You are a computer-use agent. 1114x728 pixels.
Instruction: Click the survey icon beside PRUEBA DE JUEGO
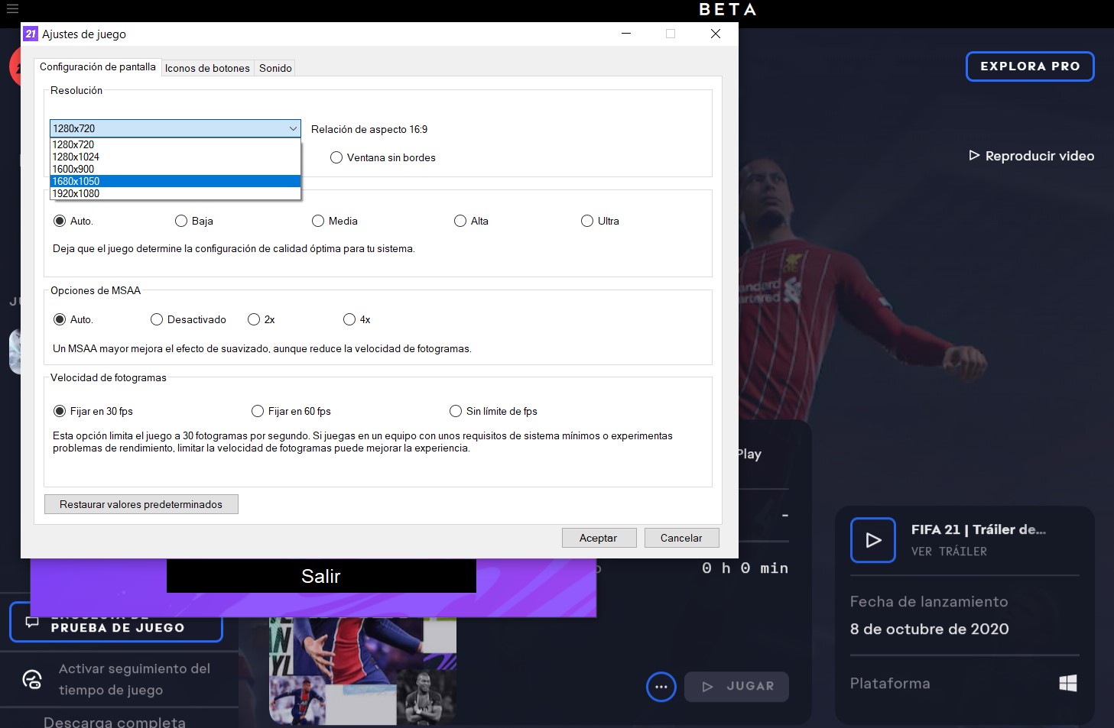pos(31,622)
